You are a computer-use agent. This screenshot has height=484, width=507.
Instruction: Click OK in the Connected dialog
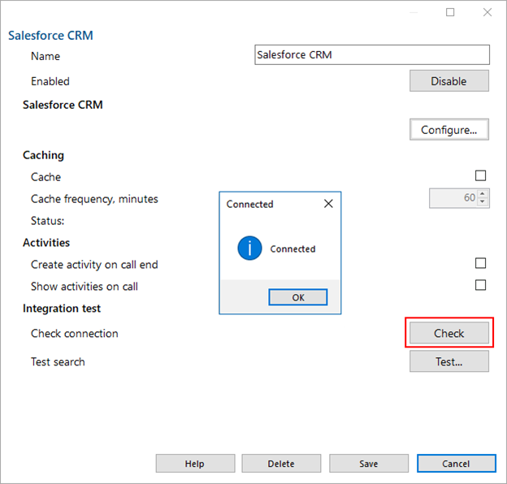tap(298, 297)
